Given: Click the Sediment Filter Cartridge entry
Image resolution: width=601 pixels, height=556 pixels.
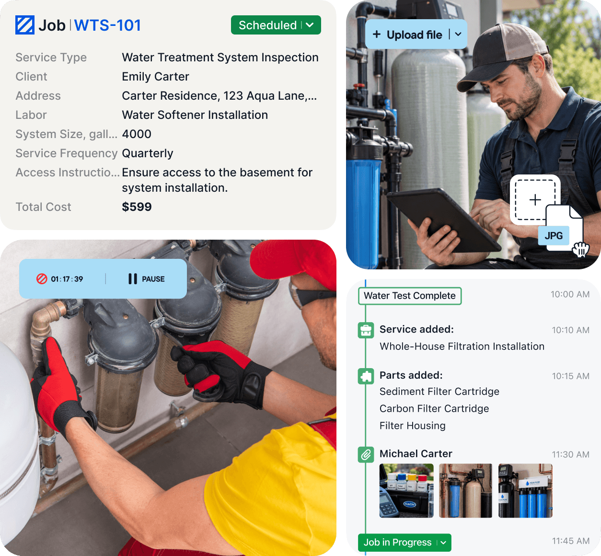Looking at the screenshot, I should point(439,392).
